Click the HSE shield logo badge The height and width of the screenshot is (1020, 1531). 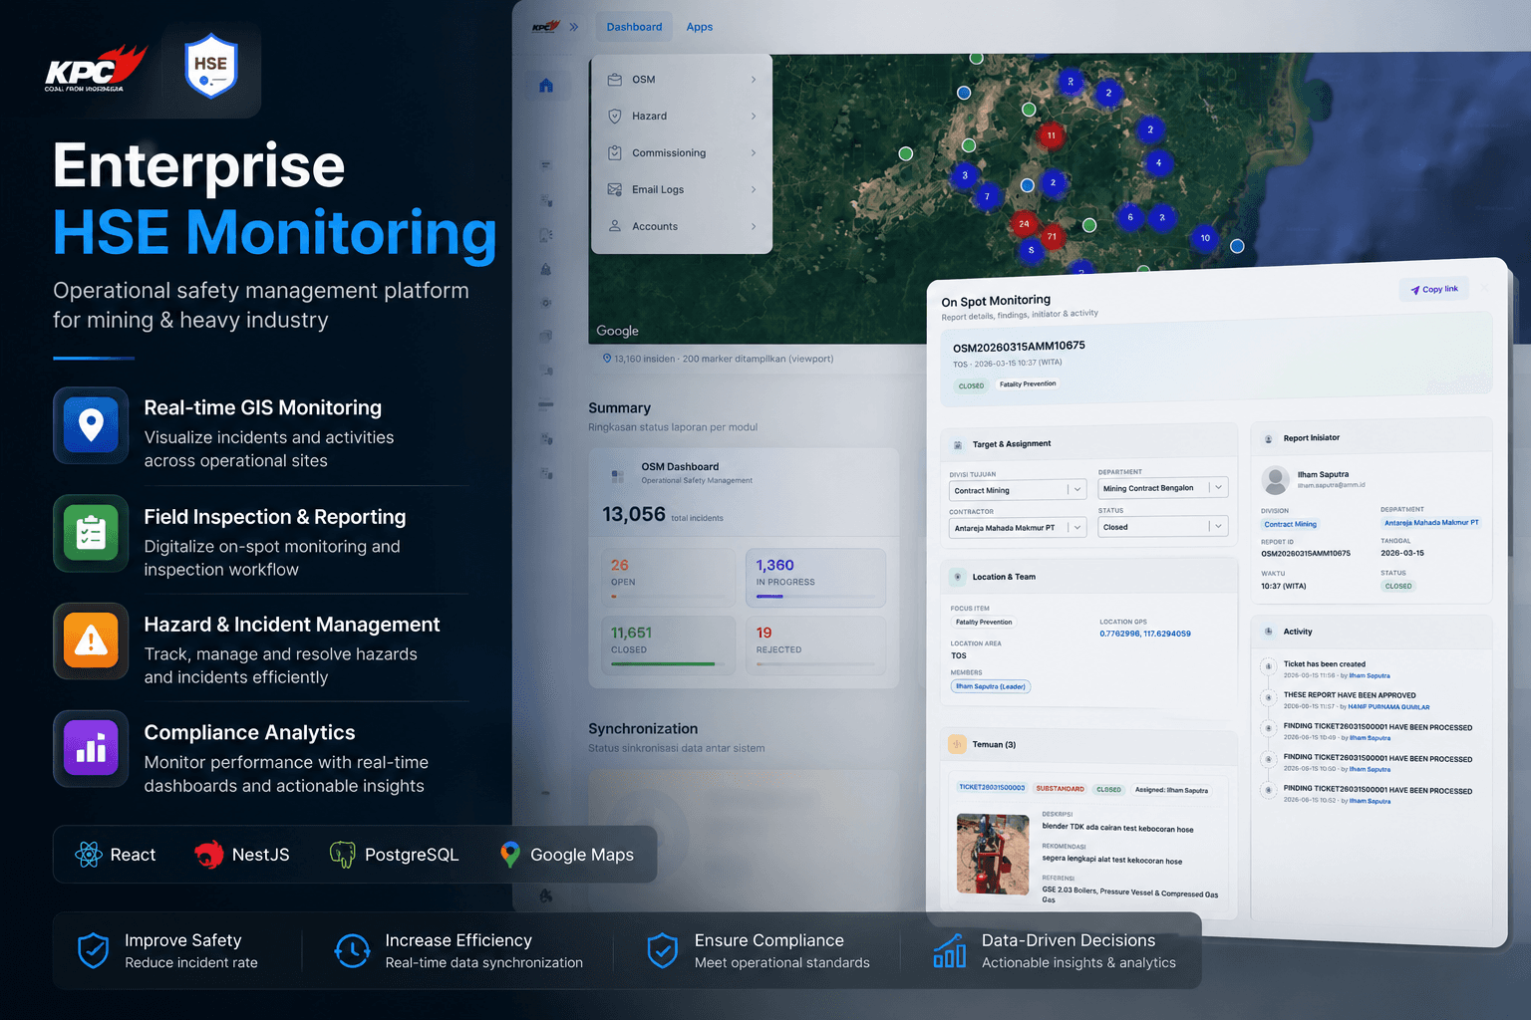(x=211, y=67)
